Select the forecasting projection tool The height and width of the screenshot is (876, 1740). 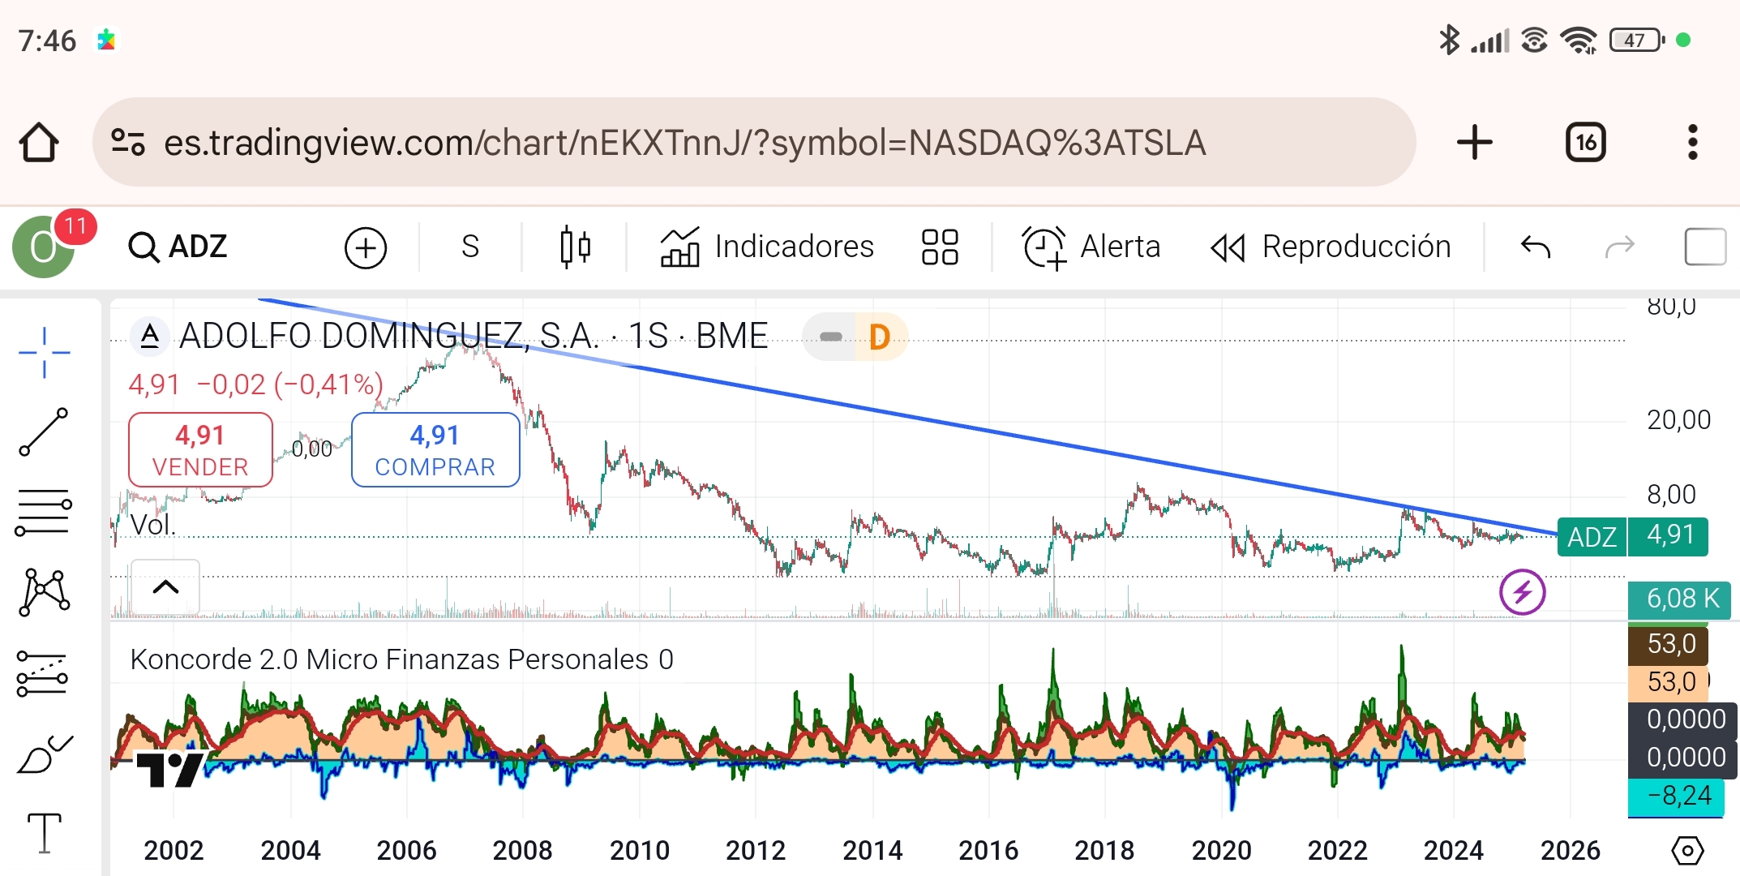pos(42,674)
